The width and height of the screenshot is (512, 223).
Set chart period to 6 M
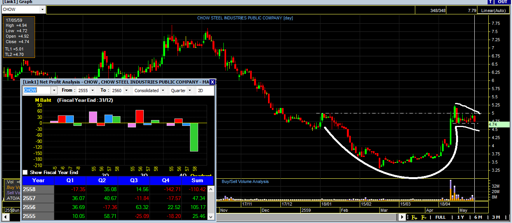tap(478, 217)
